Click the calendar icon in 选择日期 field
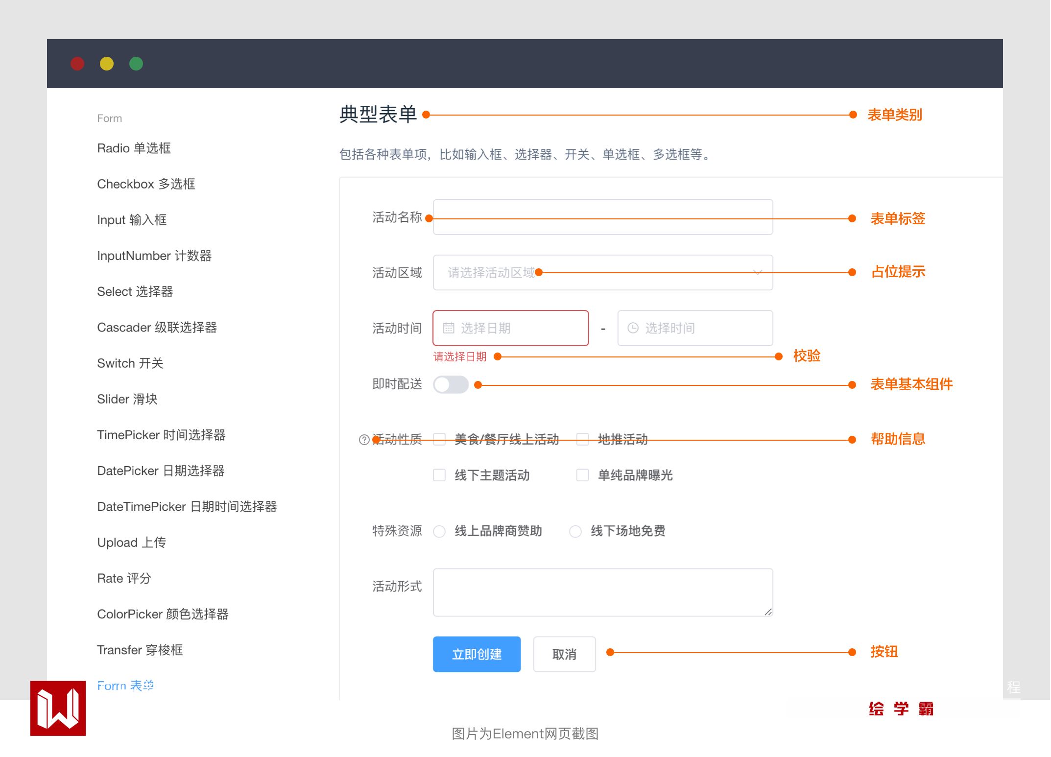 tap(448, 328)
